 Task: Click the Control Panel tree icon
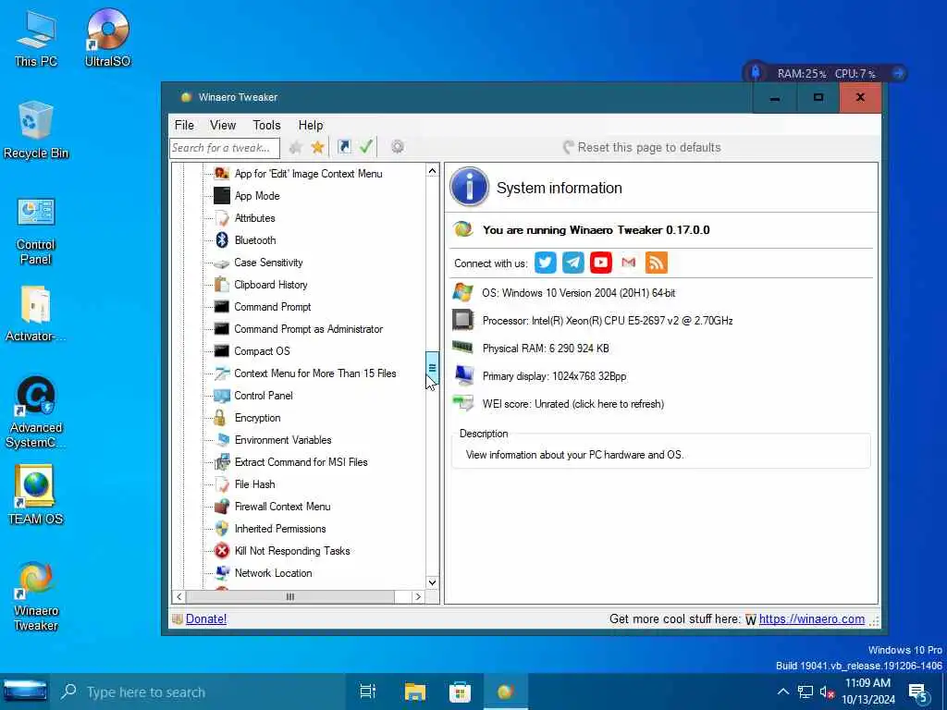point(222,396)
